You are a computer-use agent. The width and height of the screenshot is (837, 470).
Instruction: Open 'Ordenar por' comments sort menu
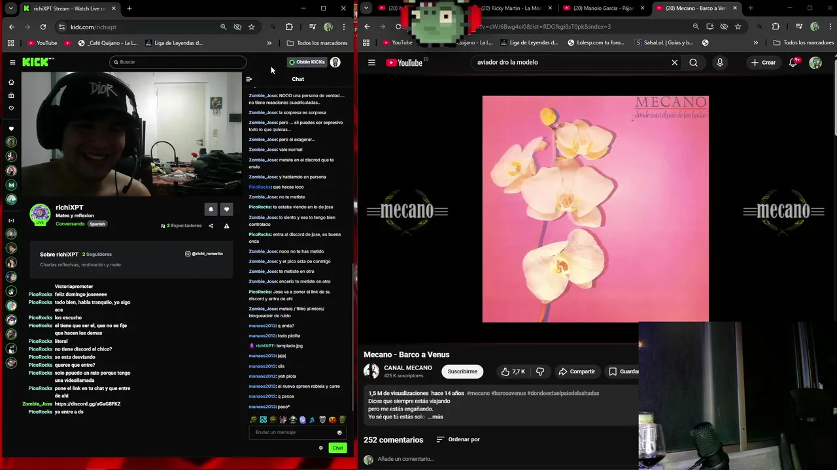(458, 439)
